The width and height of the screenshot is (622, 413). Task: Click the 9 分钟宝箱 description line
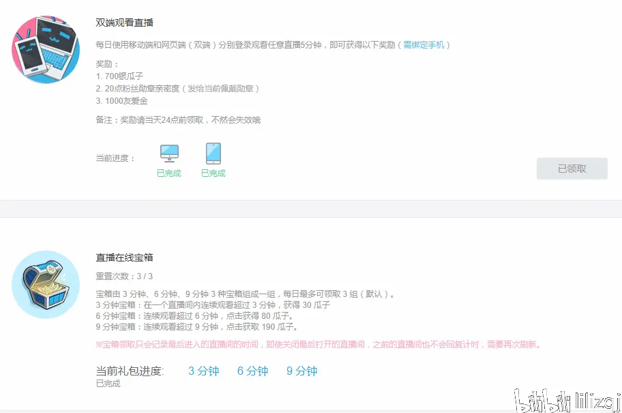coord(197,327)
